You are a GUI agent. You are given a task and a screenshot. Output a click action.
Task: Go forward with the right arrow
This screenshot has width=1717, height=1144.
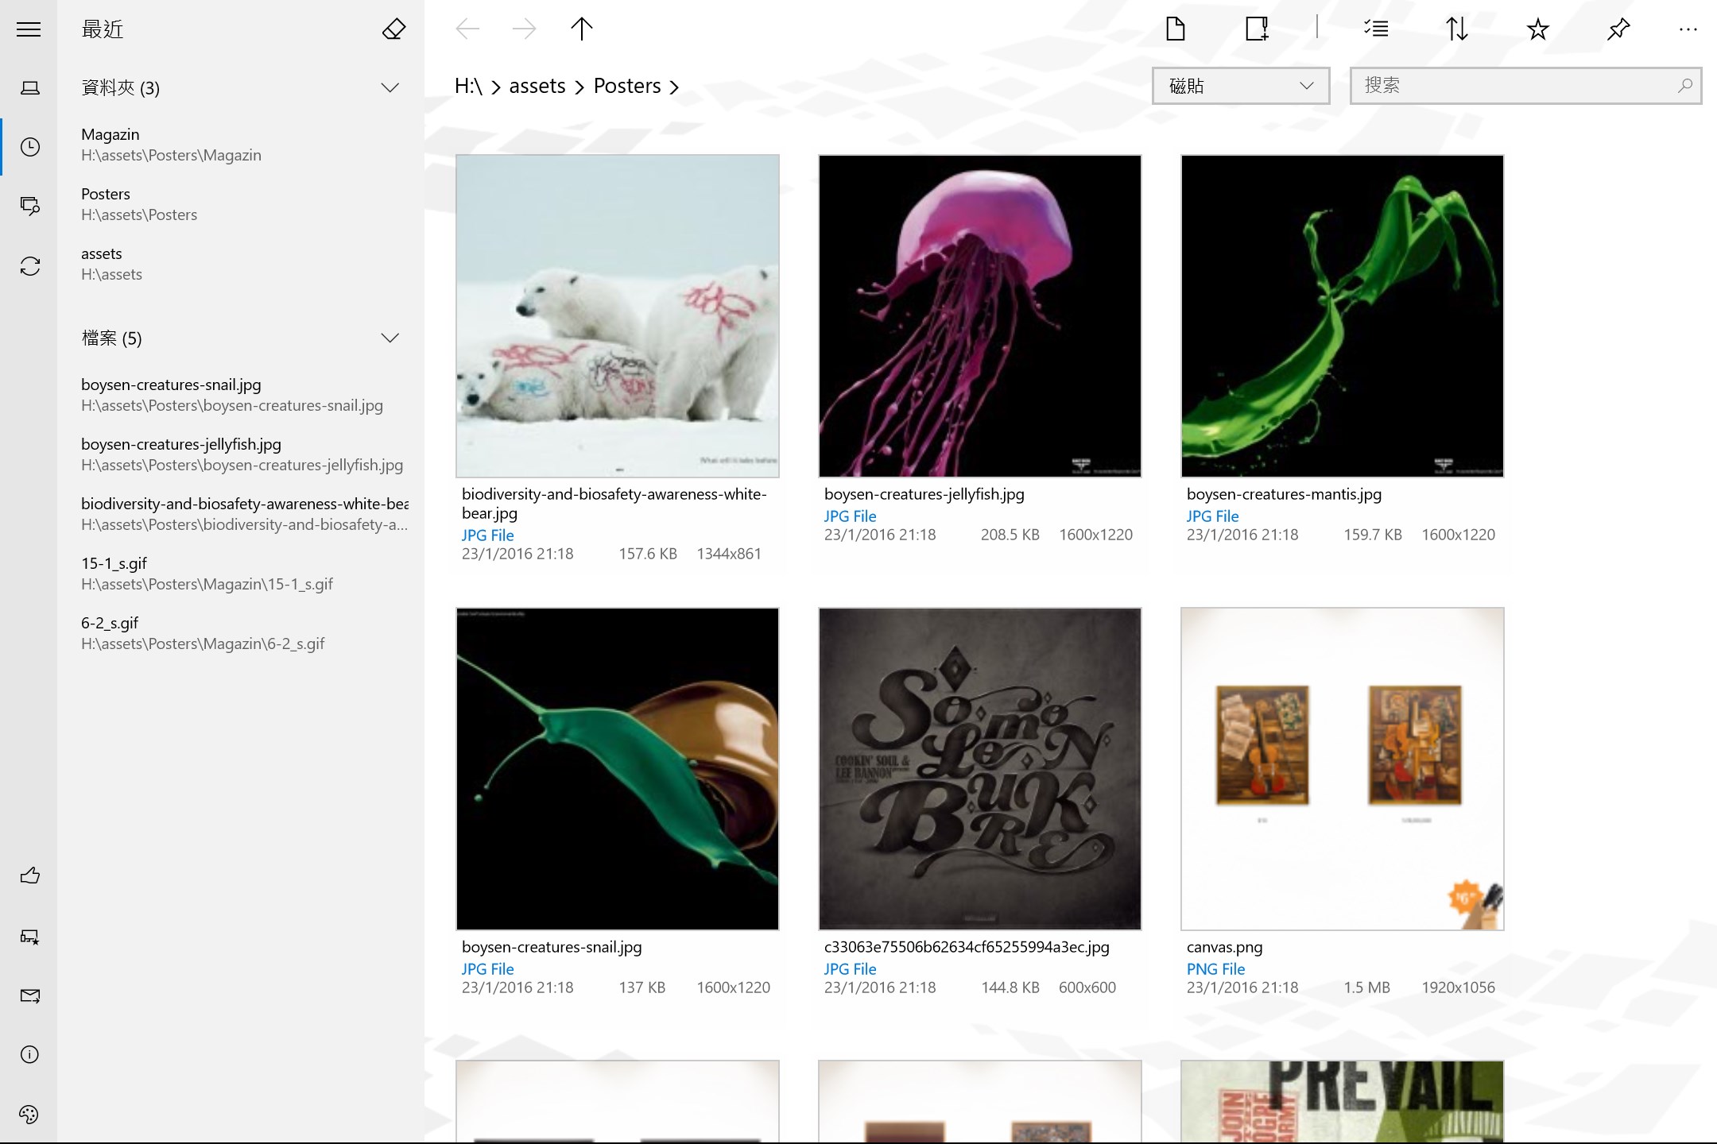(524, 29)
